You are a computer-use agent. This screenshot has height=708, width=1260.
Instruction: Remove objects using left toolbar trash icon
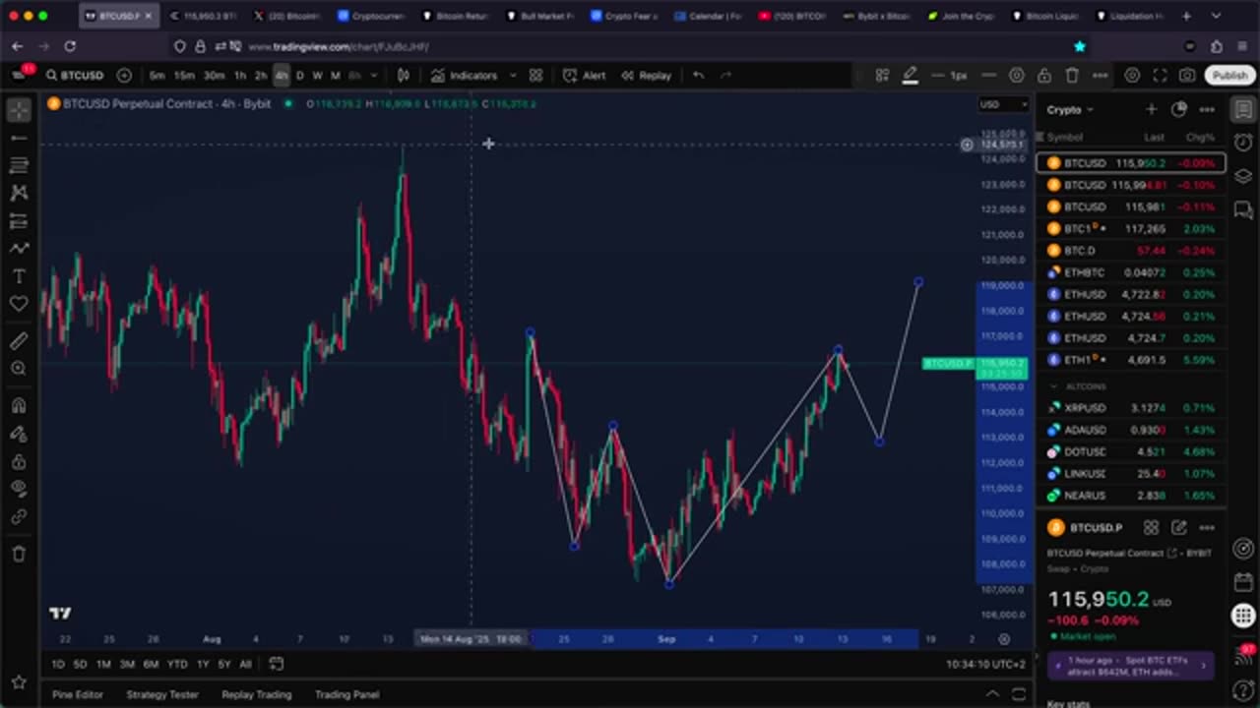[x=19, y=554]
